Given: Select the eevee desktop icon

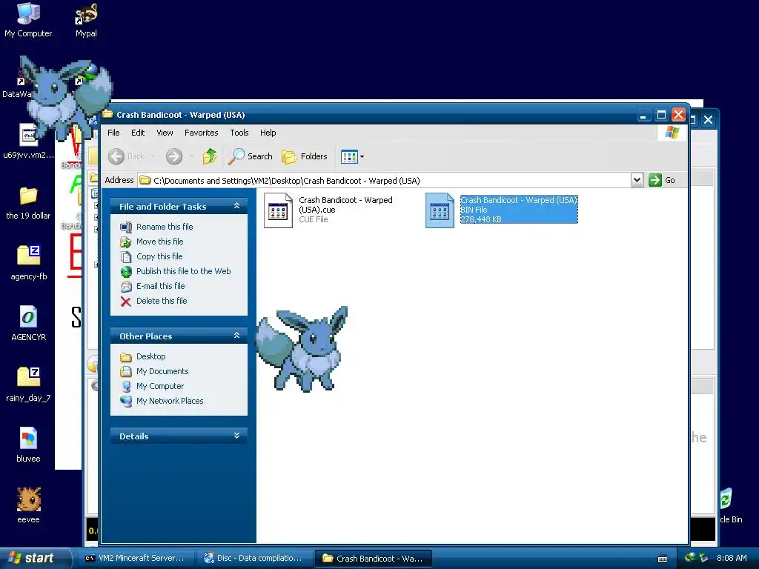Looking at the screenshot, I should tap(29, 505).
